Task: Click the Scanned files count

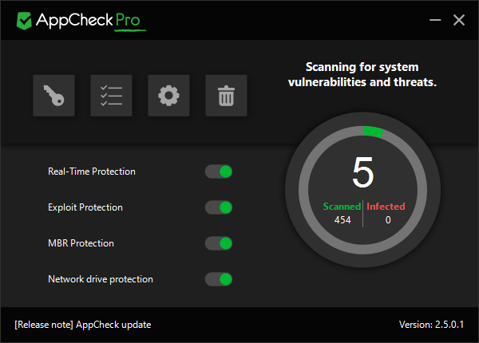Action: (342, 219)
